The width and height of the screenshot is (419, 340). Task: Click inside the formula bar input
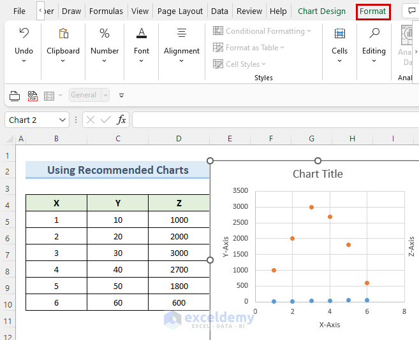pos(276,120)
